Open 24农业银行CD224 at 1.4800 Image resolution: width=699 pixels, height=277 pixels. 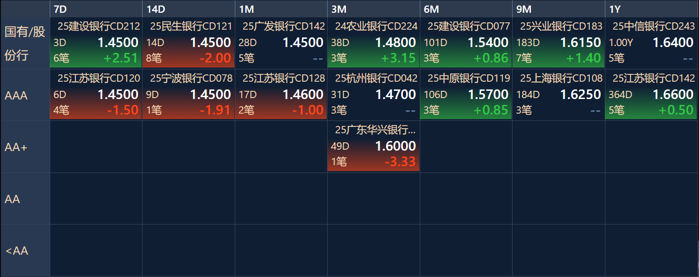click(x=373, y=43)
